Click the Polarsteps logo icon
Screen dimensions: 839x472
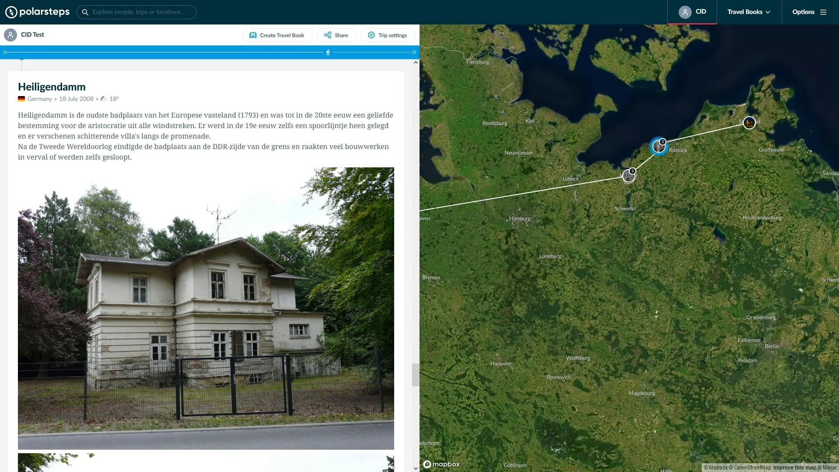tap(11, 12)
